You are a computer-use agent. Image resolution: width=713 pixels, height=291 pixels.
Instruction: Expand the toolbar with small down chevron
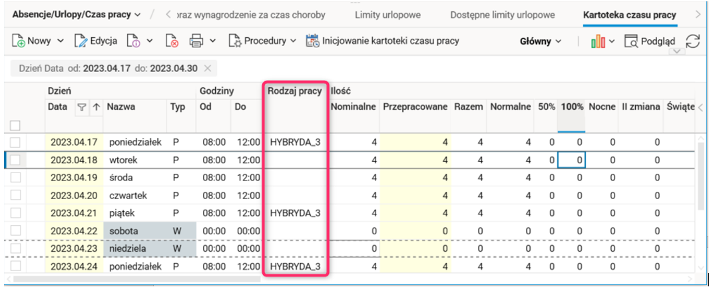tap(678, 52)
